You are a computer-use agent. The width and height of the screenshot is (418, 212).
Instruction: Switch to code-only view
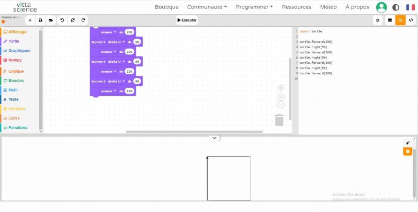point(411,20)
